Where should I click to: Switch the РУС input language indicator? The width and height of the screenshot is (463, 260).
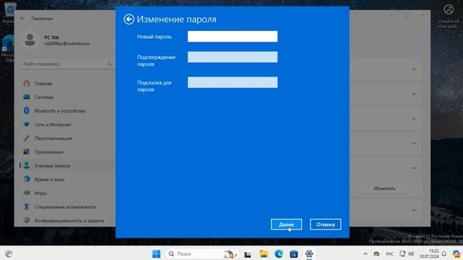click(389, 253)
